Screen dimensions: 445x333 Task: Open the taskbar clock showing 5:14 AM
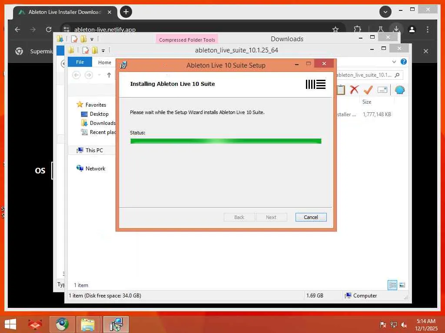pyautogui.click(x=426, y=325)
